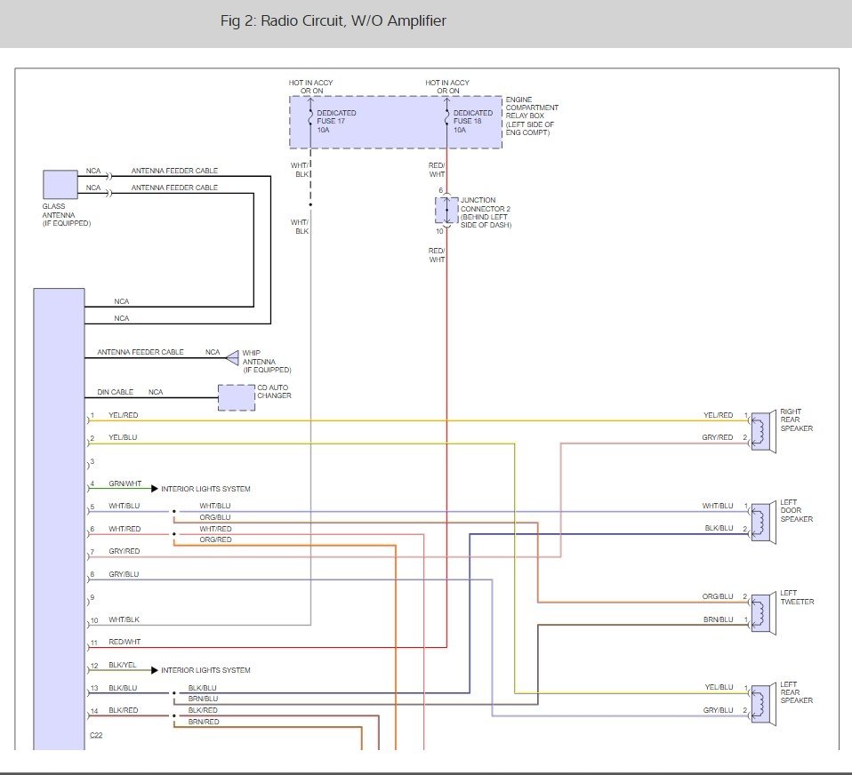The width and height of the screenshot is (852, 775).
Task: Click the RED/WHT label at pin 11
Action: point(124,642)
